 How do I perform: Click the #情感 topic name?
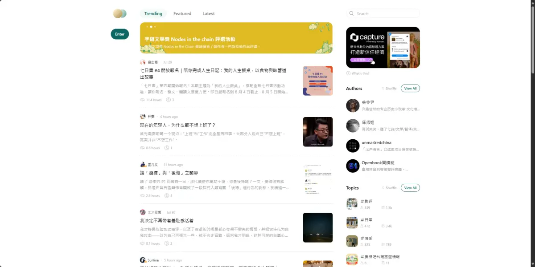[x=366, y=238]
